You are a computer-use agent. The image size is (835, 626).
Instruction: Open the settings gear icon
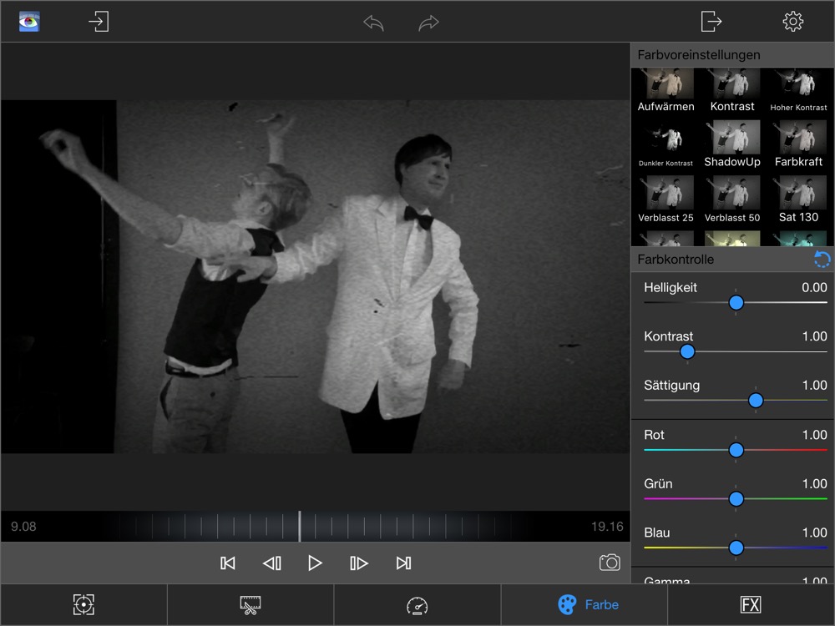[792, 22]
